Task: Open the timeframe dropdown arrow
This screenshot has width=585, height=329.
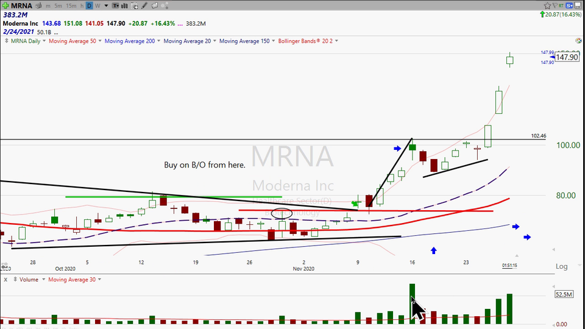Action: point(106,5)
